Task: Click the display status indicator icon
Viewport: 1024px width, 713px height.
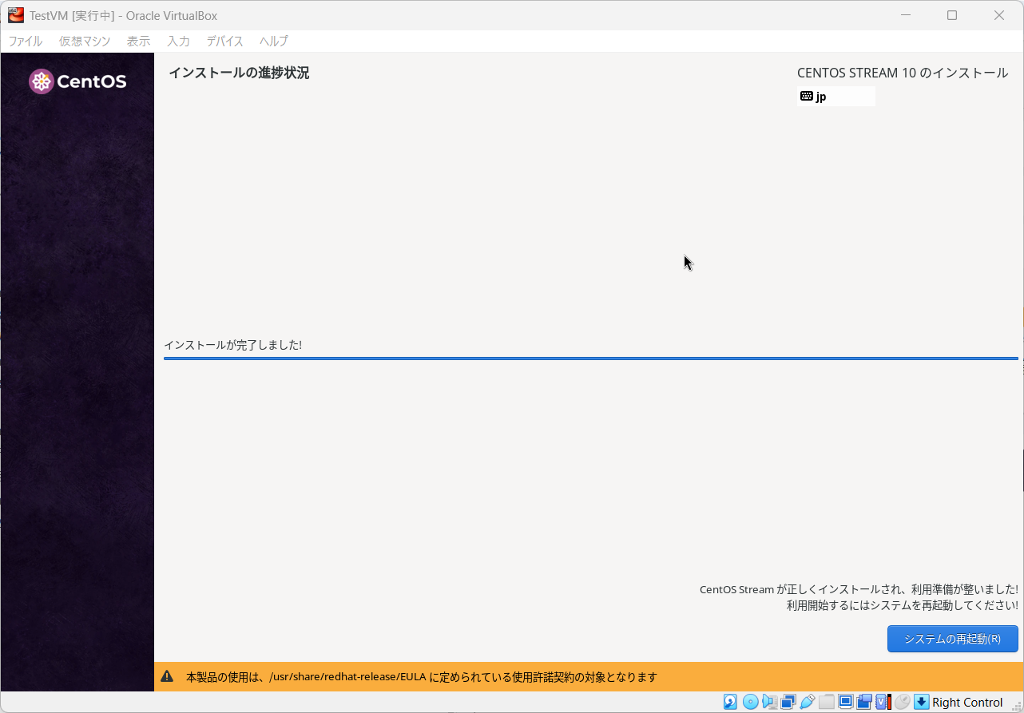Action: [x=846, y=702]
